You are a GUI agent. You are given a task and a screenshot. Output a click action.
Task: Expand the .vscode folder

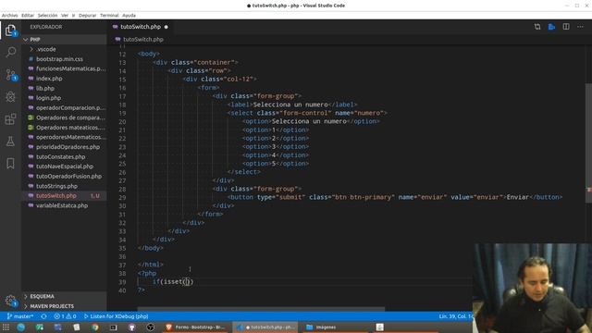64,49
